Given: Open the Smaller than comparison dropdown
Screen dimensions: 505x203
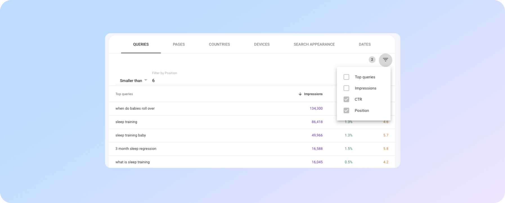Looking at the screenshot, I should point(131,81).
